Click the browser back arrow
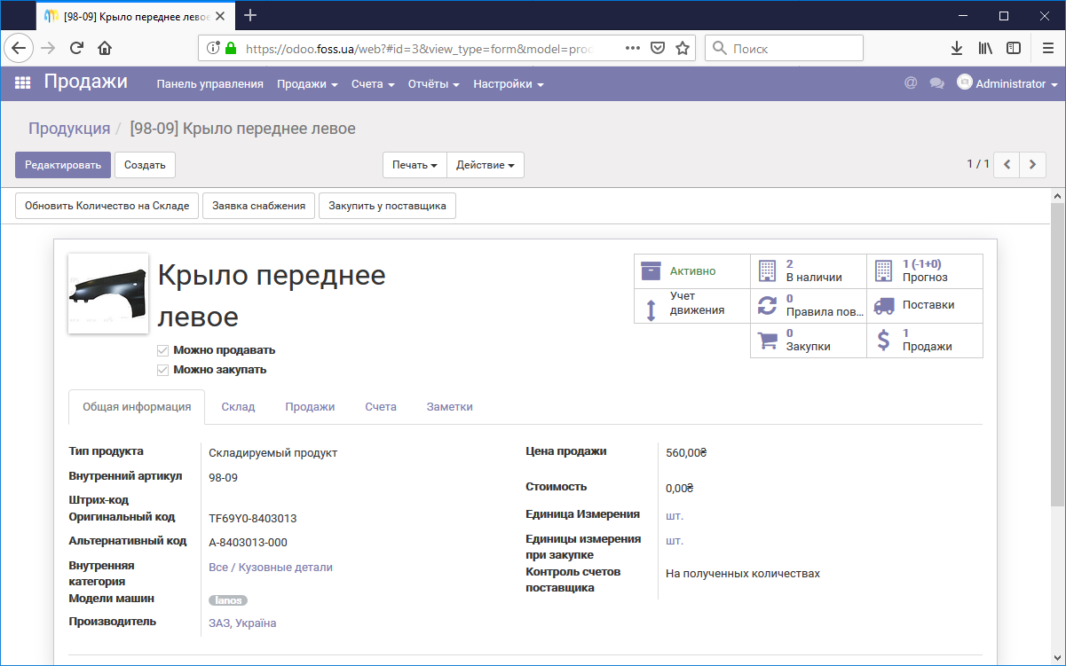 (x=19, y=48)
